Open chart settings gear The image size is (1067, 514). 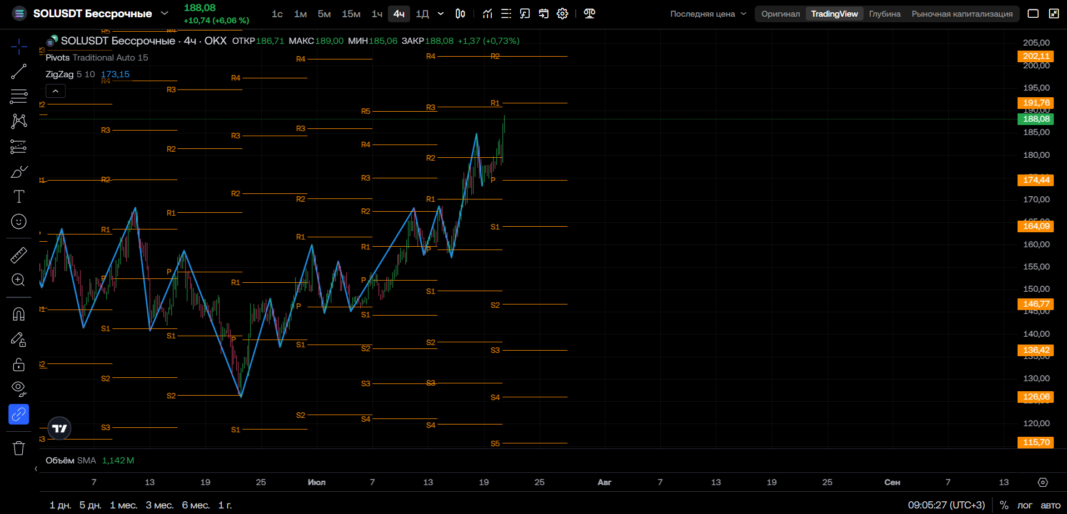(x=562, y=13)
